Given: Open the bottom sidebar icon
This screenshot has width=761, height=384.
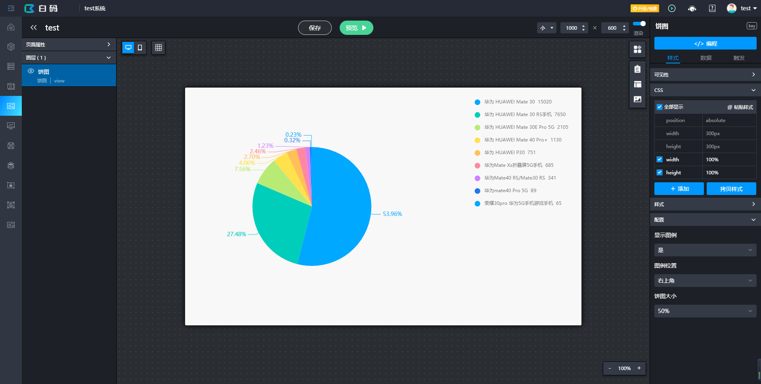Looking at the screenshot, I should tap(11, 225).
